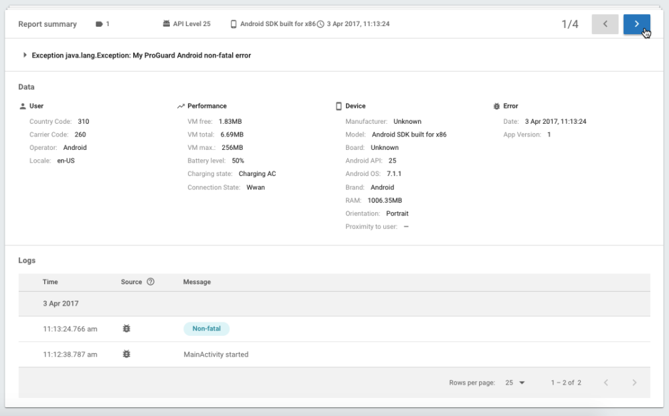Viewport: 669px width, 416px height.
Task: Click the clock icon next to timestamp
Action: 320,24
